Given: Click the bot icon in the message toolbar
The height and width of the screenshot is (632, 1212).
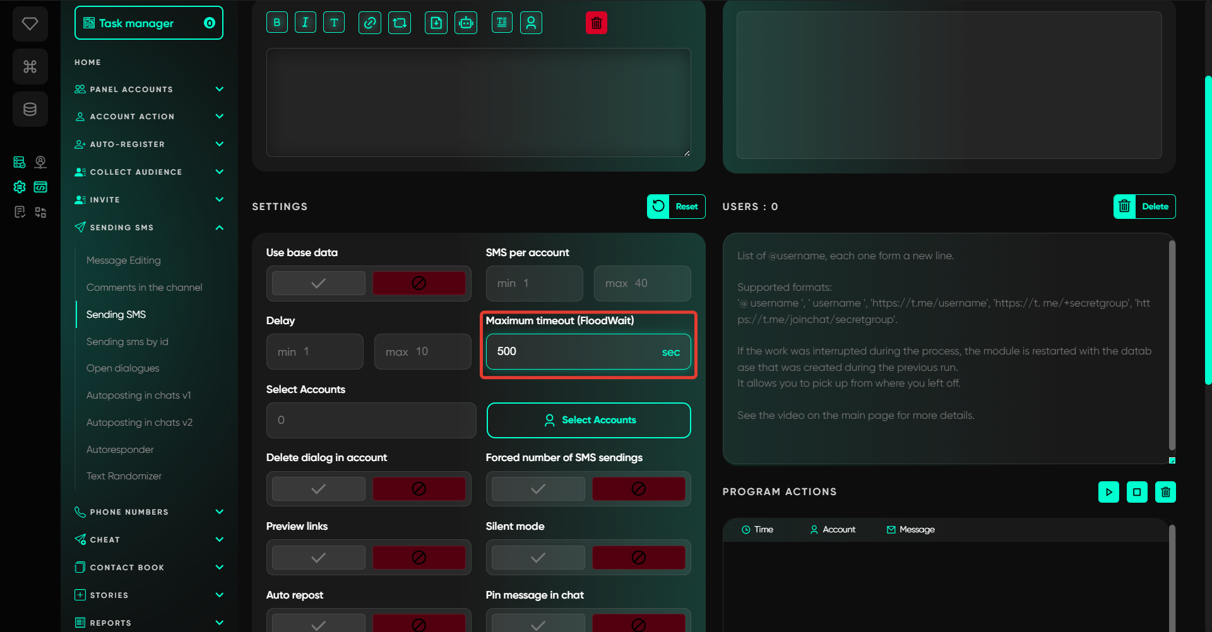Looking at the screenshot, I should pos(466,23).
